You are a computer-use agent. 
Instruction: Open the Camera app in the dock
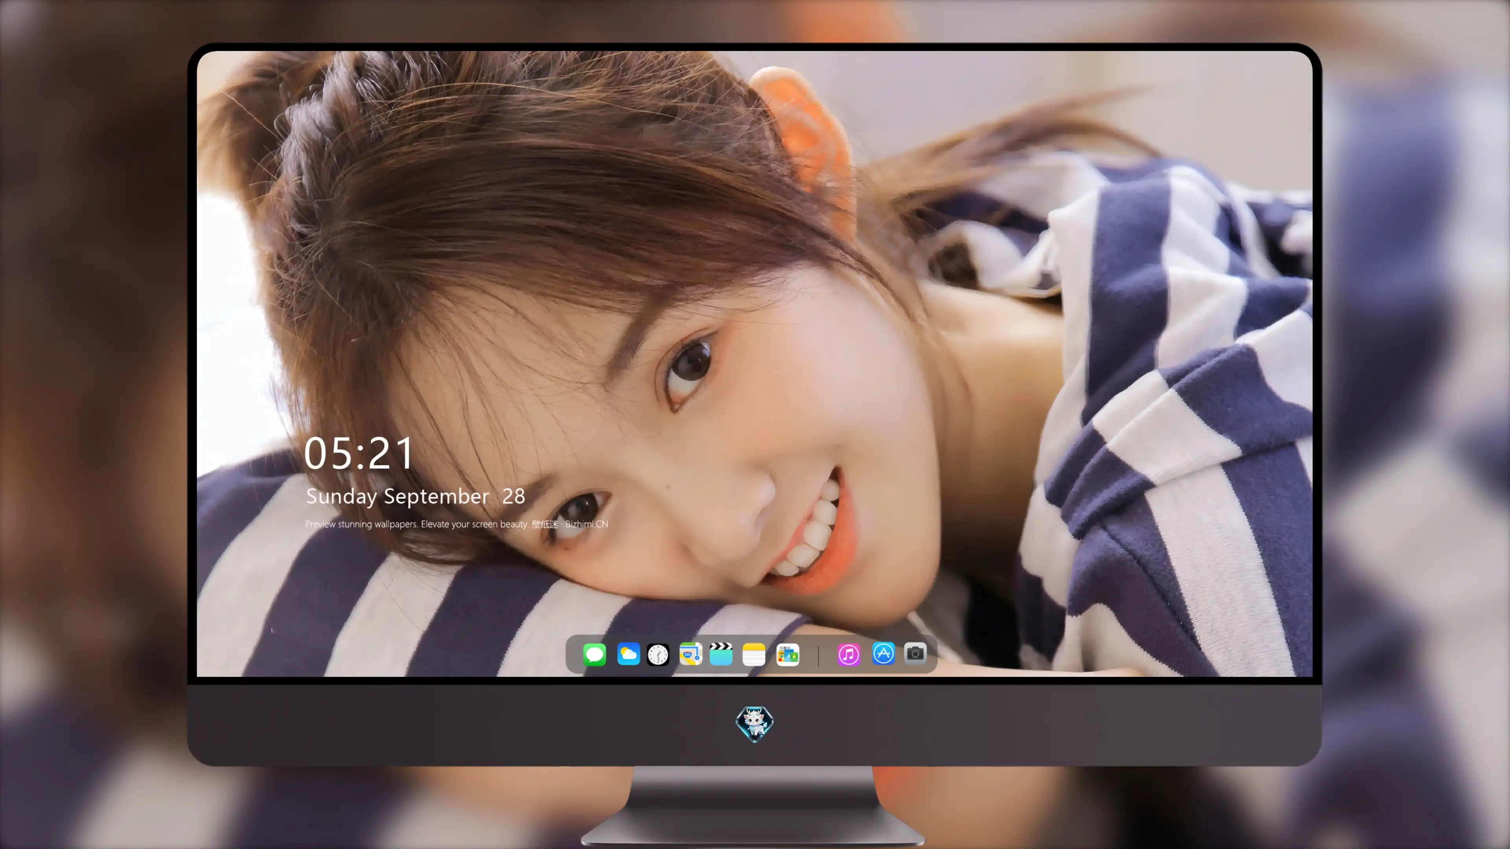click(915, 653)
